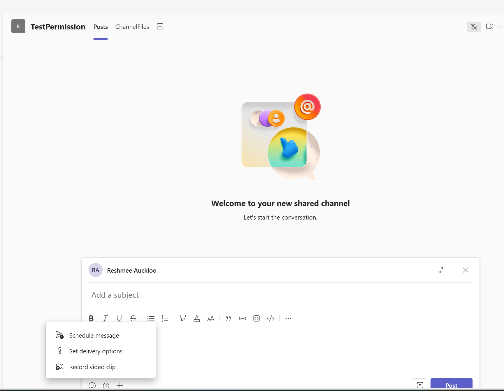Open the font size menu

[x=211, y=318]
